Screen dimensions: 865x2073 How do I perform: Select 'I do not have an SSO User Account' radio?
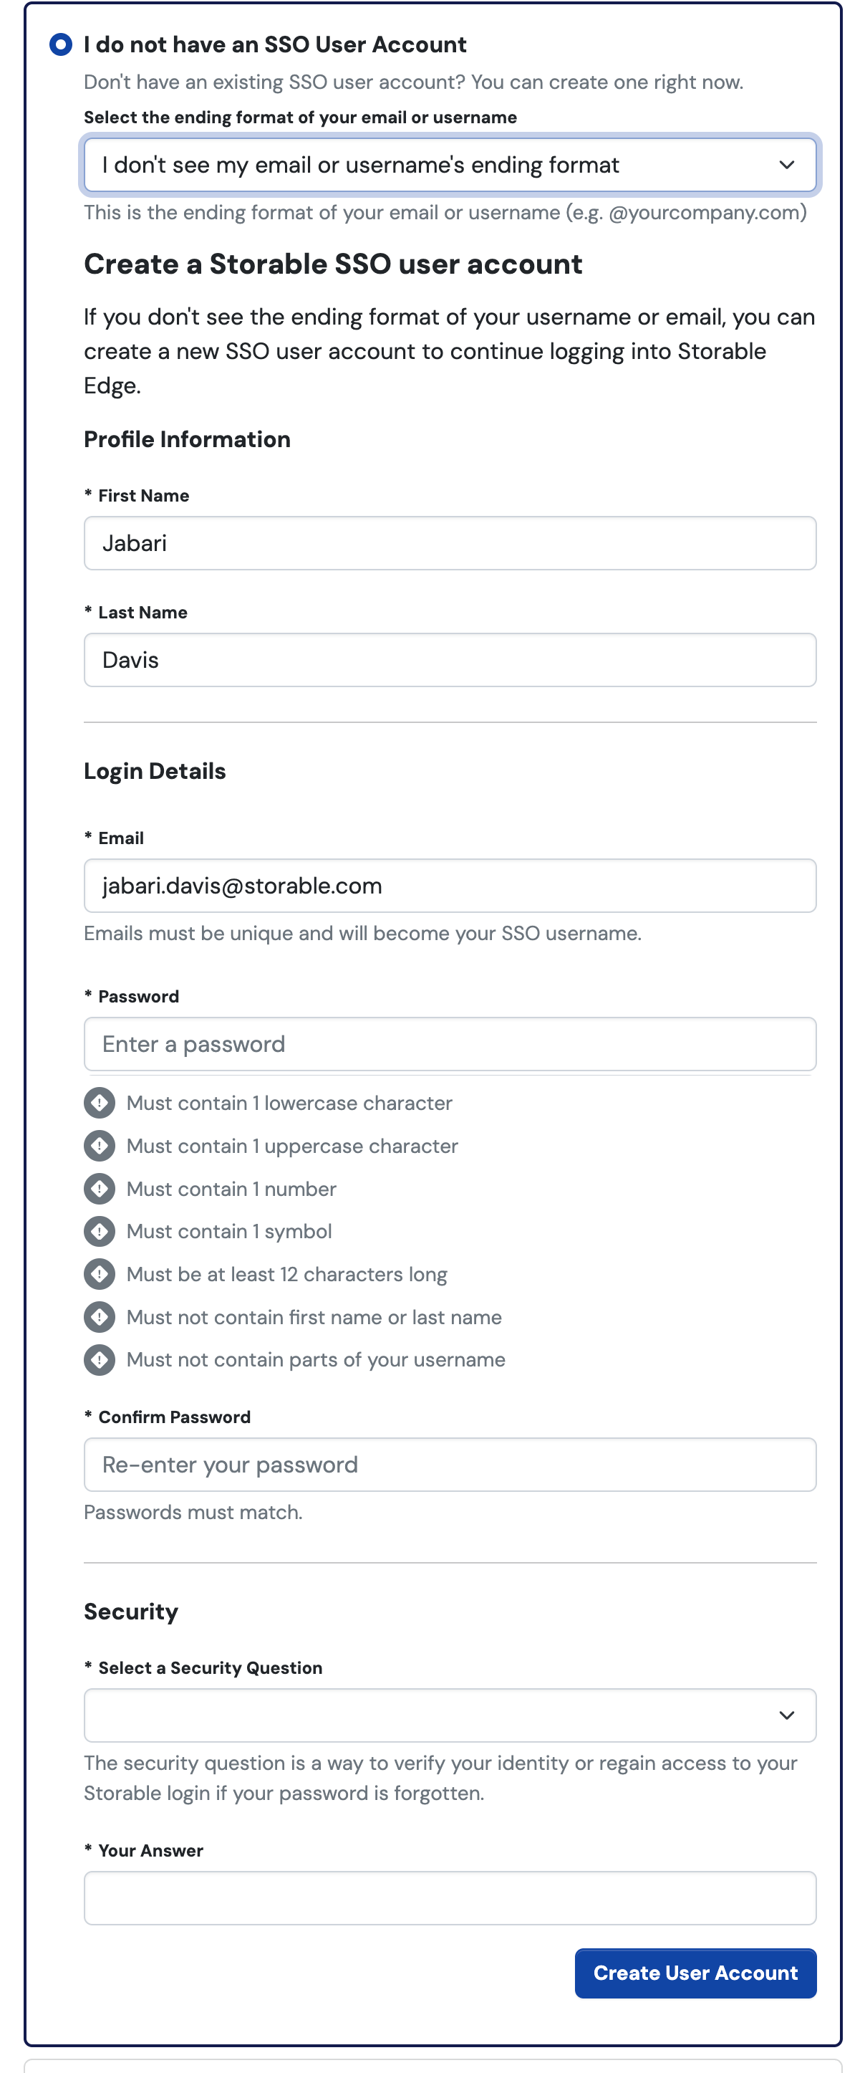61,44
